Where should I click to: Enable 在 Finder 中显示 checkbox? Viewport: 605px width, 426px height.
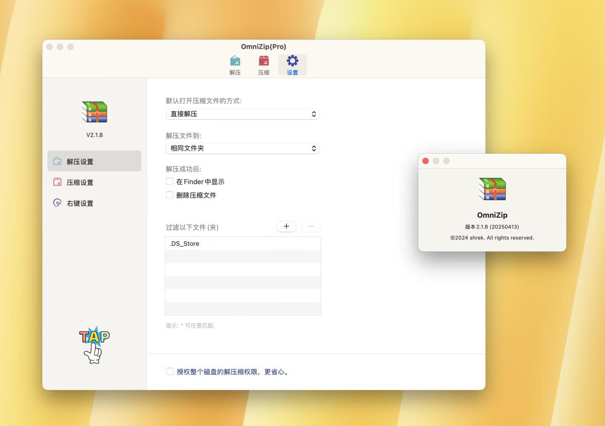(x=170, y=181)
